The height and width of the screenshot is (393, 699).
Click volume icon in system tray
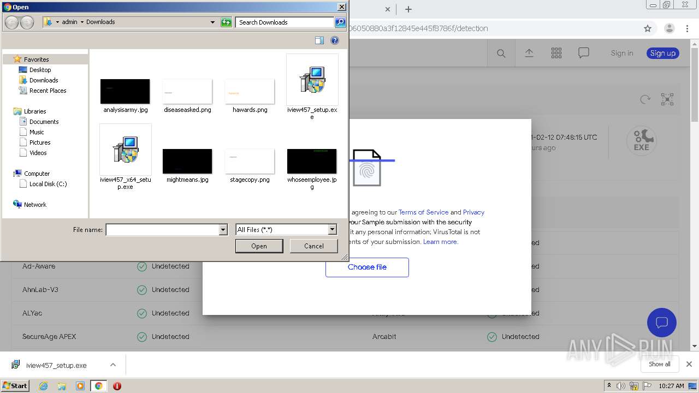point(620,386)
